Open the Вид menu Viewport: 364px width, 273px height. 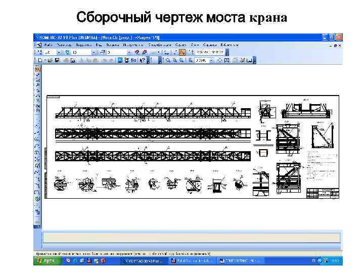tap(99, 45)
